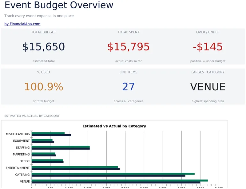Click the $15,795 total spent value
This screenshot has width=246, height=189.
coord(129,47)
